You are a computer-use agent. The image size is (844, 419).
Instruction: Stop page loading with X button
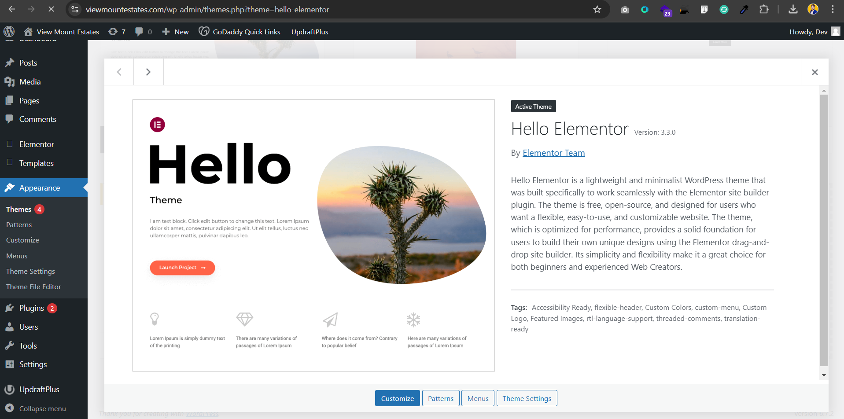point(51,9)
